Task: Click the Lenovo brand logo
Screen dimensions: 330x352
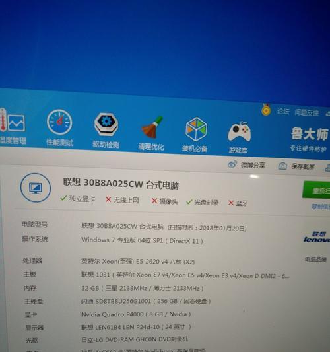Action: click(317, 237)
